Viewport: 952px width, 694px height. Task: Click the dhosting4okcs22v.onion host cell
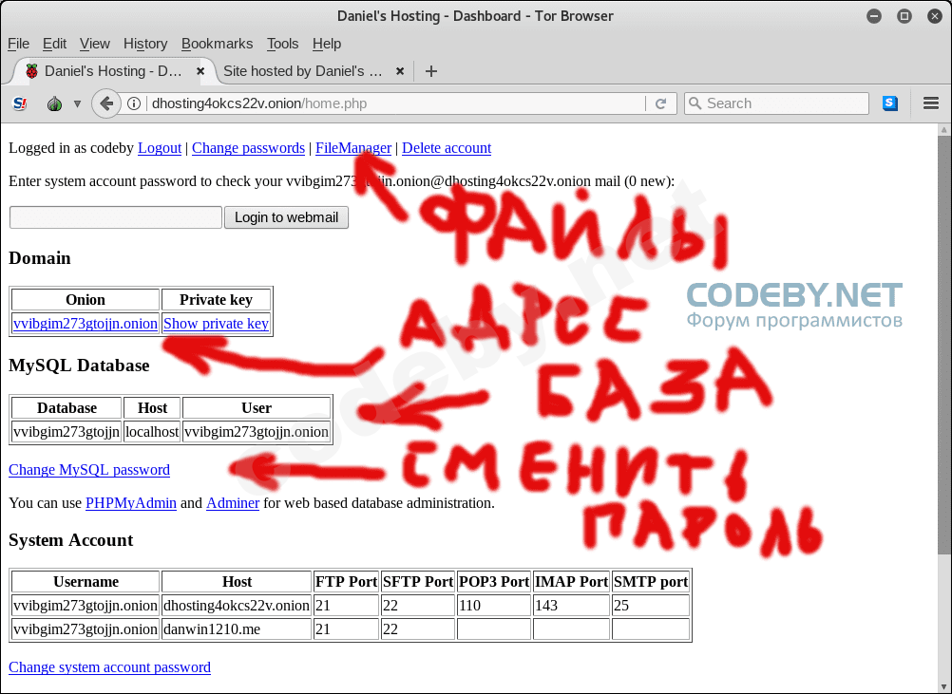[237, 606]
